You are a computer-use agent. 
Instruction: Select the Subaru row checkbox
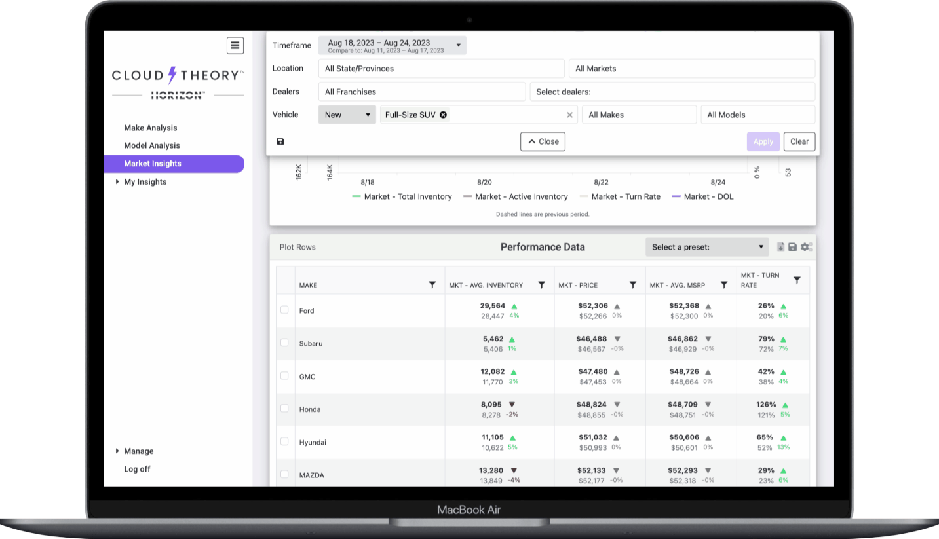click(284, 343)
